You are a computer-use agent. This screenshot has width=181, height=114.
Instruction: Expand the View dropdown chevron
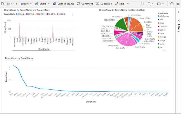pos(163,4)
